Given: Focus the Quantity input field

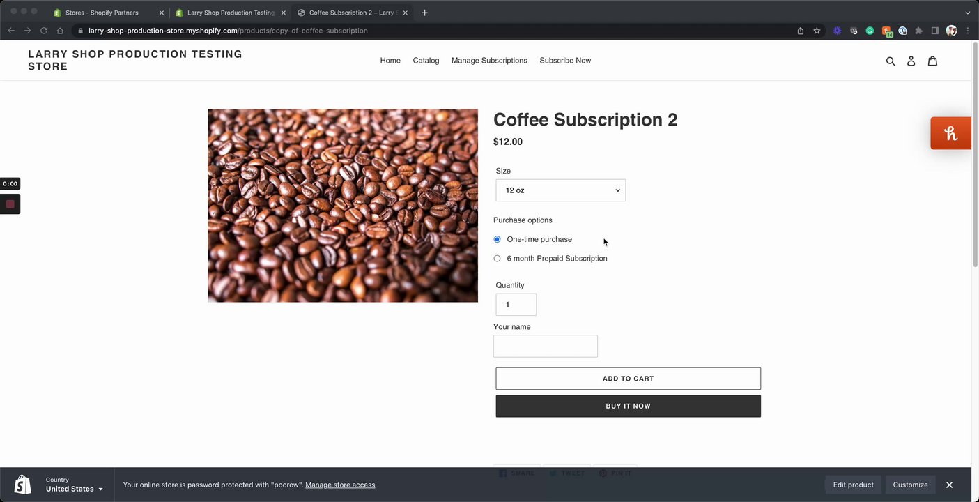Looking at the screenshot, I should [516, 305].
